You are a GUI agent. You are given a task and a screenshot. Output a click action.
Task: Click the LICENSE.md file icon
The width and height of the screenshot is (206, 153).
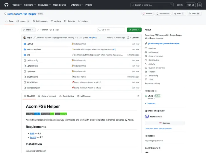tap(25, 77)
